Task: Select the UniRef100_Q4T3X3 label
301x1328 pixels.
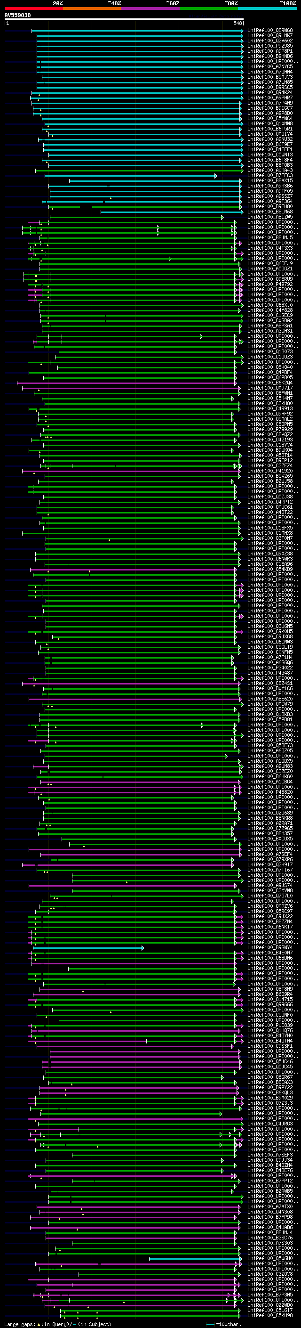Action: coord(270,248)
